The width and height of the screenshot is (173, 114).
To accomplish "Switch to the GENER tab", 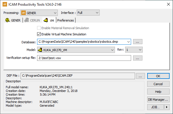I will tap(13, 20).
